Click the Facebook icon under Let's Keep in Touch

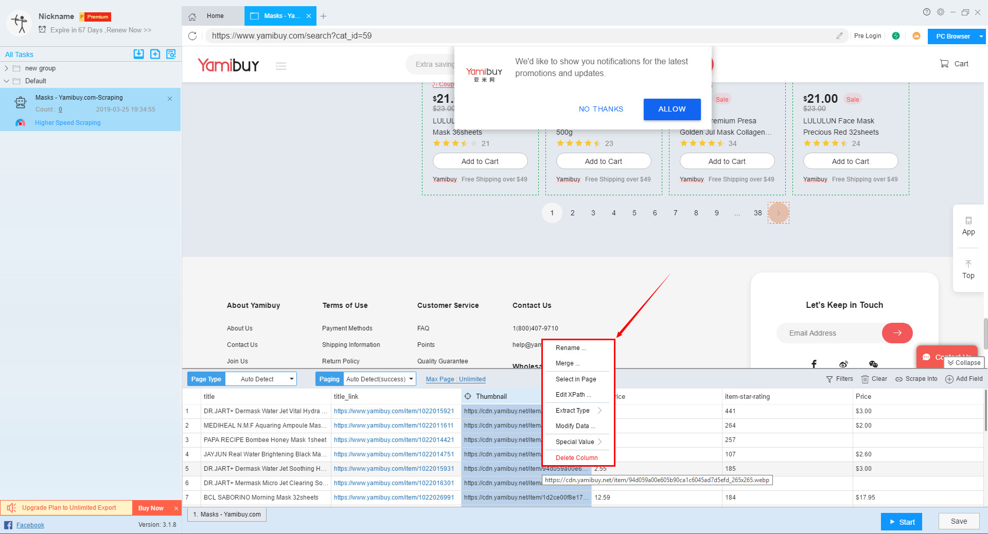pyautogui.click(x=814, y=364)
